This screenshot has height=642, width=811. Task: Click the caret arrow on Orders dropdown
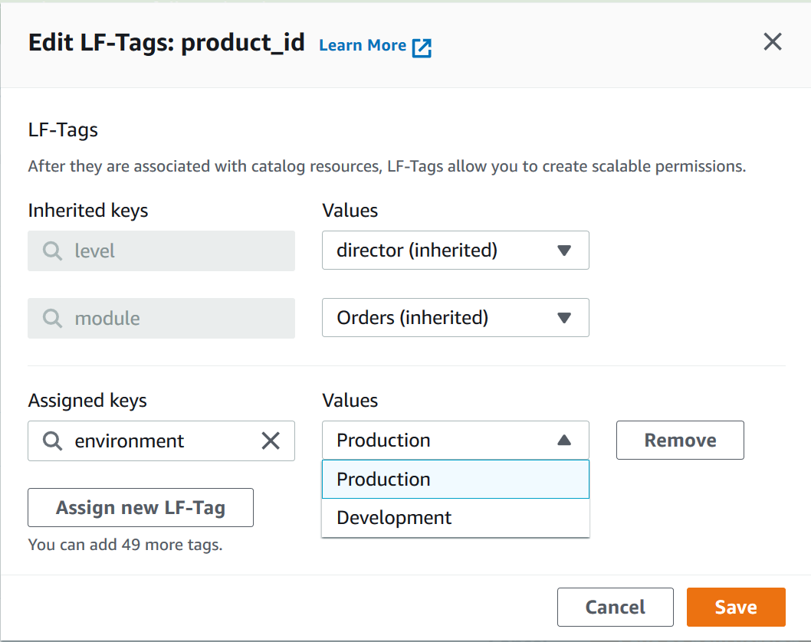tap(565, 318)
